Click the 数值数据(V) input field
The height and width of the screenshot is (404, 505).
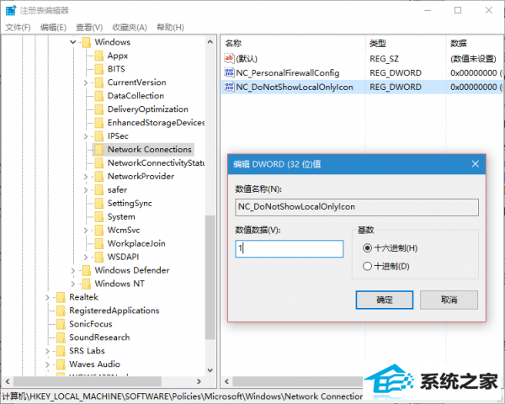coord(290,249)
